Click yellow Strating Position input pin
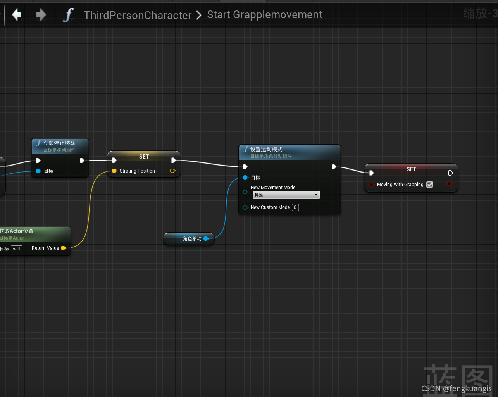Viewport: 498px width, 397px height. (114, 171)
